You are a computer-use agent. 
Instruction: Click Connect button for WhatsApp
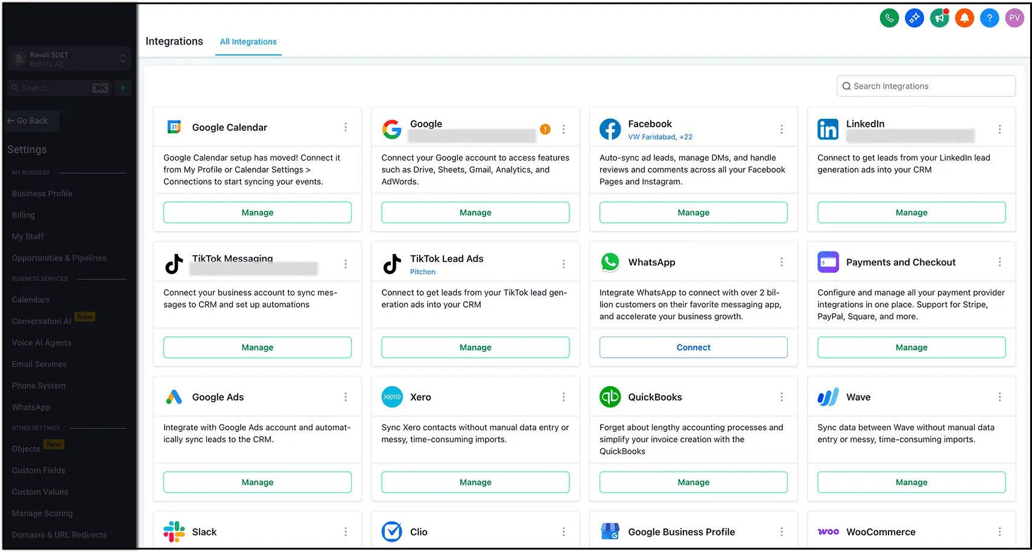[693, 347]
